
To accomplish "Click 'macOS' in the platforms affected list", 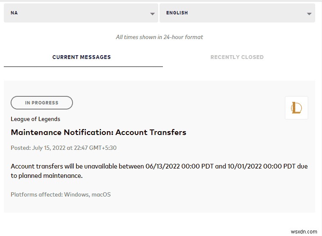I will pos(101,194).
